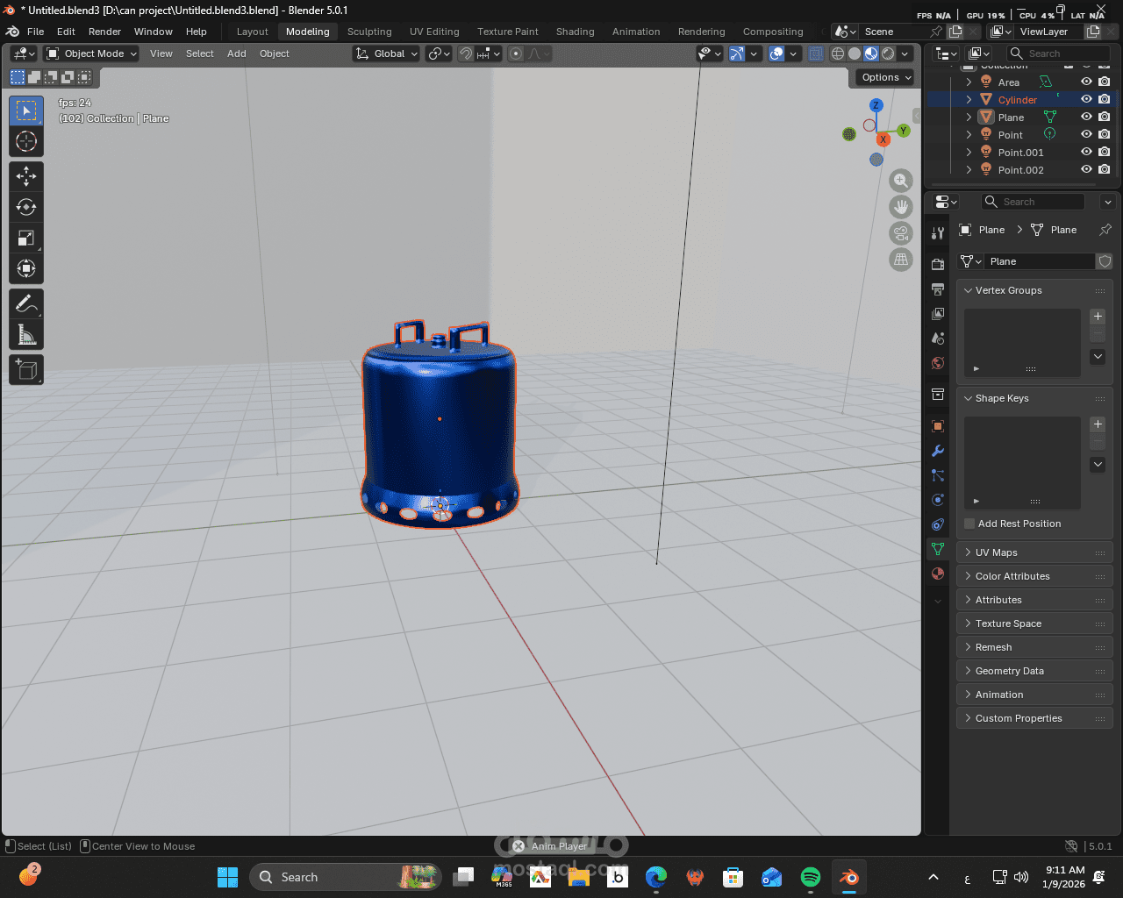This screenshot has width=1123, height=898.
Task: Select the Add Cube tool
Action: tap(26, 369)
